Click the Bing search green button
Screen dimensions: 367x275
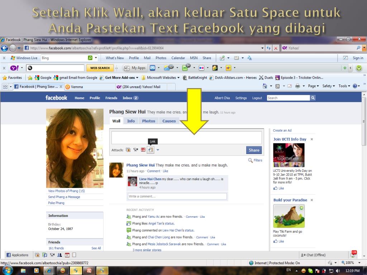click(x=90, y=58)
